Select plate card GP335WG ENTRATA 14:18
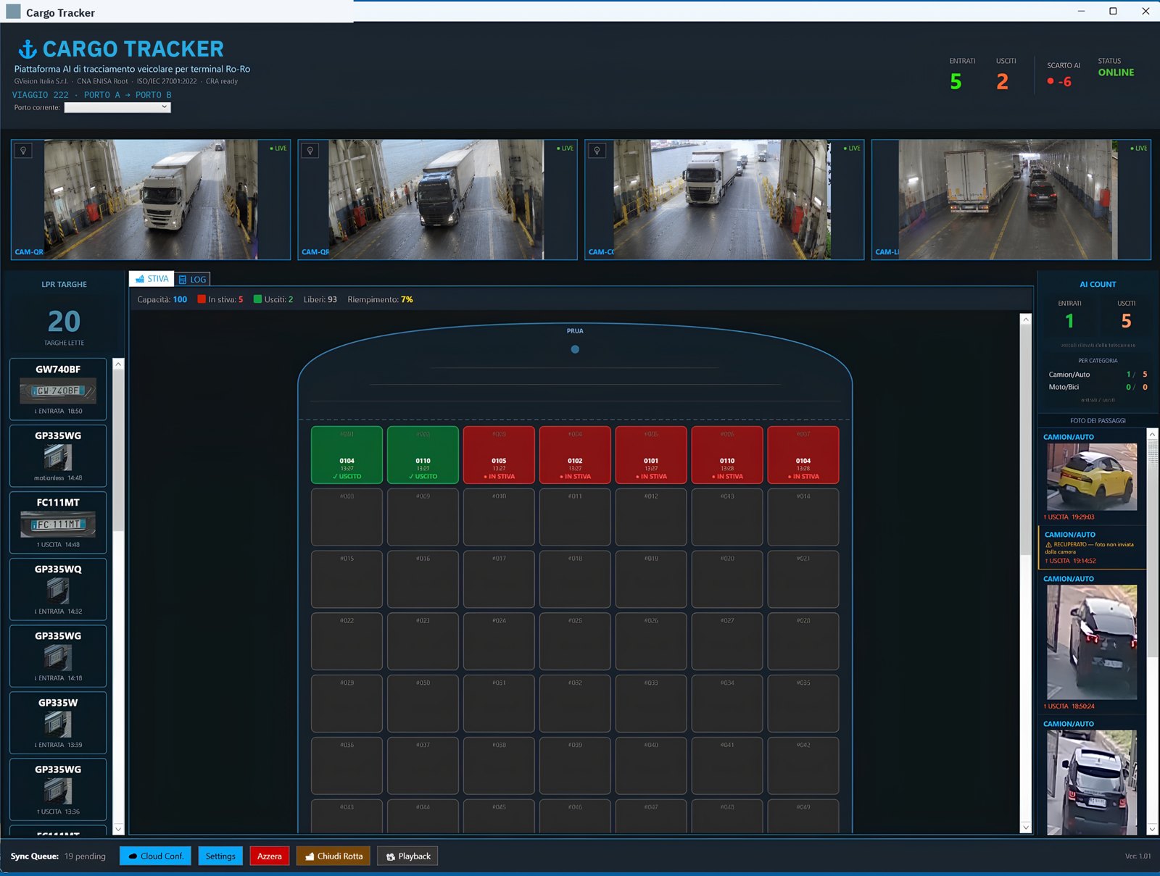1160x876 pixels. tap(58, 656)
